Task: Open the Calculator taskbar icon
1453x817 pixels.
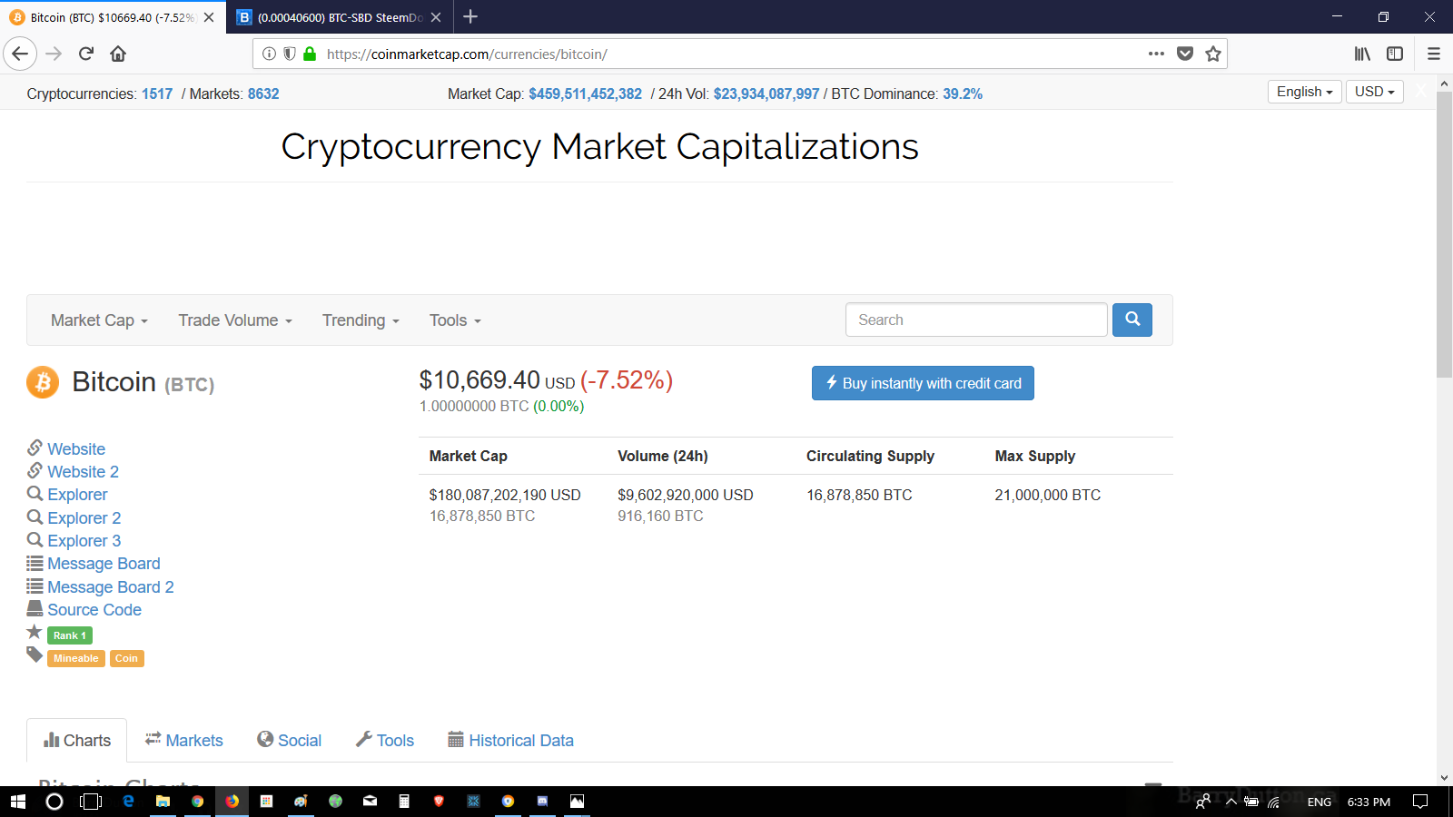Action: 404,802
